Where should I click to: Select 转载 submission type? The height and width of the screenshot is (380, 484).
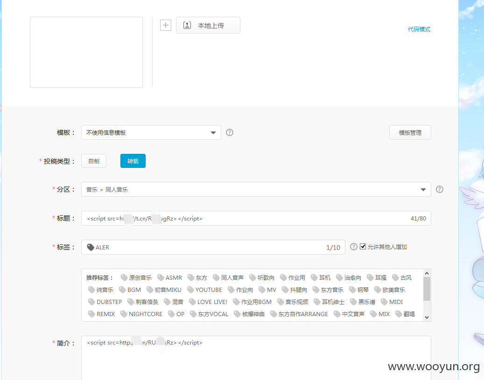[133, 161]
